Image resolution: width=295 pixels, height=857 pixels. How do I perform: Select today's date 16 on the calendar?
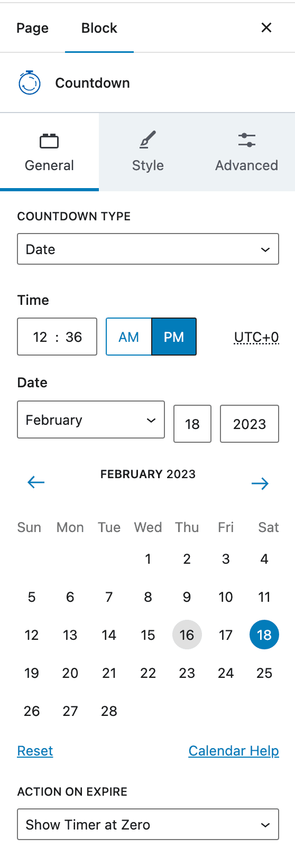(x=187, y=635)
